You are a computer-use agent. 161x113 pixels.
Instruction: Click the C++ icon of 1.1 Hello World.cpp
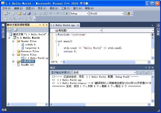[x=23, y=58]
